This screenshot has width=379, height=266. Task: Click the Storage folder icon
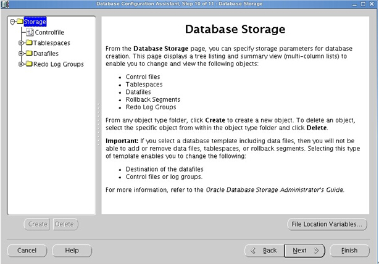pyautogui.click(x=19, y=22)
